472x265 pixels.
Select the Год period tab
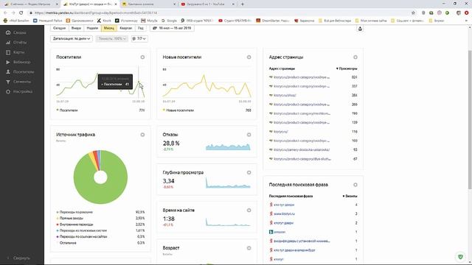(x=141, y=28)
